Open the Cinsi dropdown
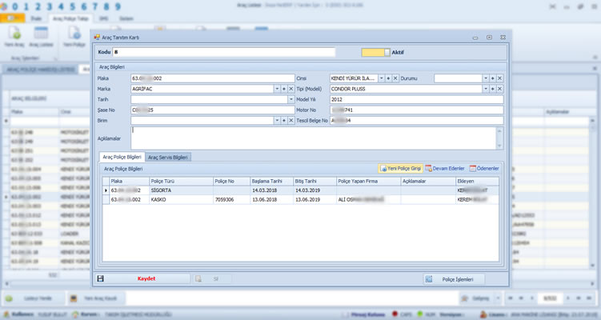 pyautogui.click(x=382, y=78)
